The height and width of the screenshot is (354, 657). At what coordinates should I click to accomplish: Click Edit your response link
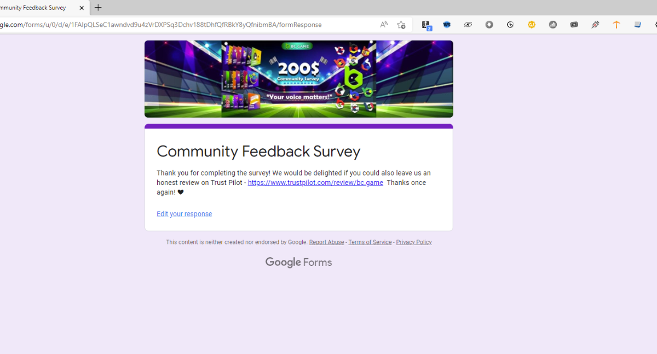184,214
